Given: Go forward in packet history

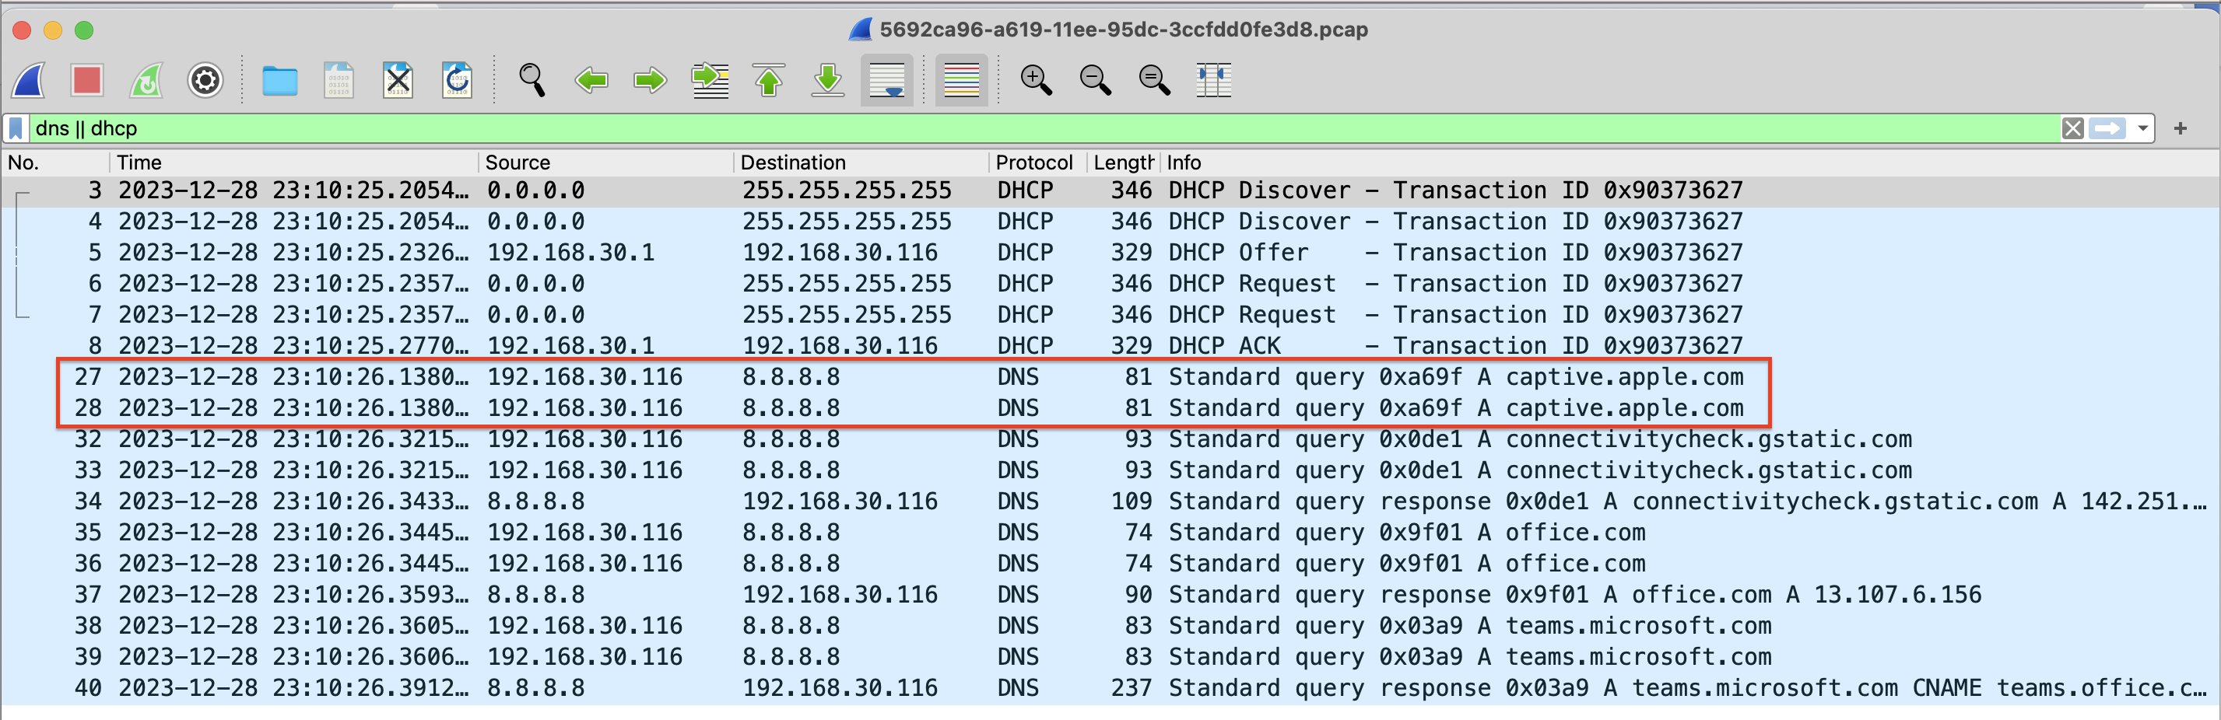Looking at the screenshot, I should (x=650, y=81).
